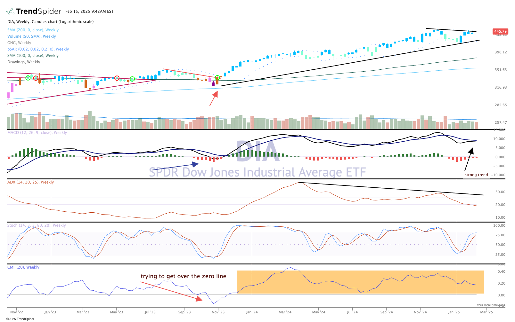Image resolution: width=515 pixels, height=322 pixels.
Task: Click the CMF (20), Weekly panel label
Action: click(23, 267)
